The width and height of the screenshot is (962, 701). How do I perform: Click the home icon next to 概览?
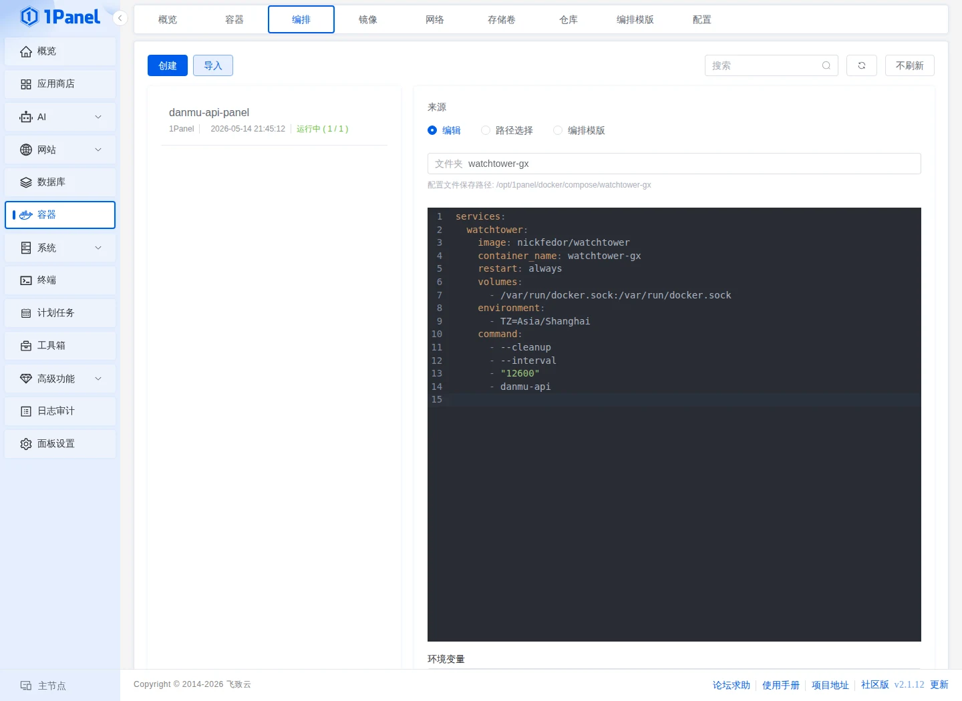pyautogui.click(x=26, y=51)
